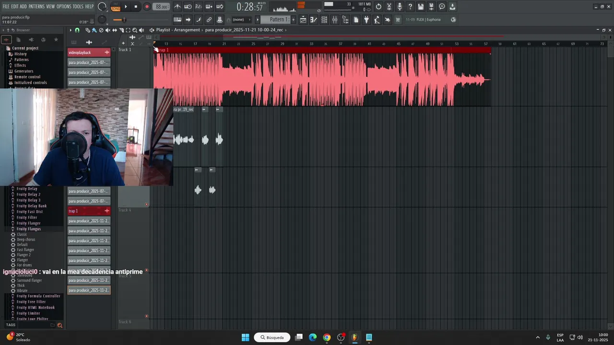The image size is (614, 345).
Task: Click the speech bubble info icon
Action: [x=442, y=7]
